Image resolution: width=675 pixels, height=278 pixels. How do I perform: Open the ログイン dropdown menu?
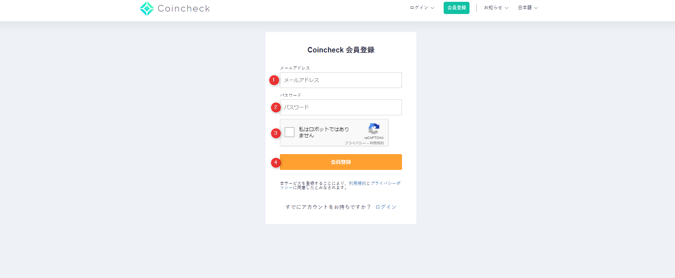(422, 8)
